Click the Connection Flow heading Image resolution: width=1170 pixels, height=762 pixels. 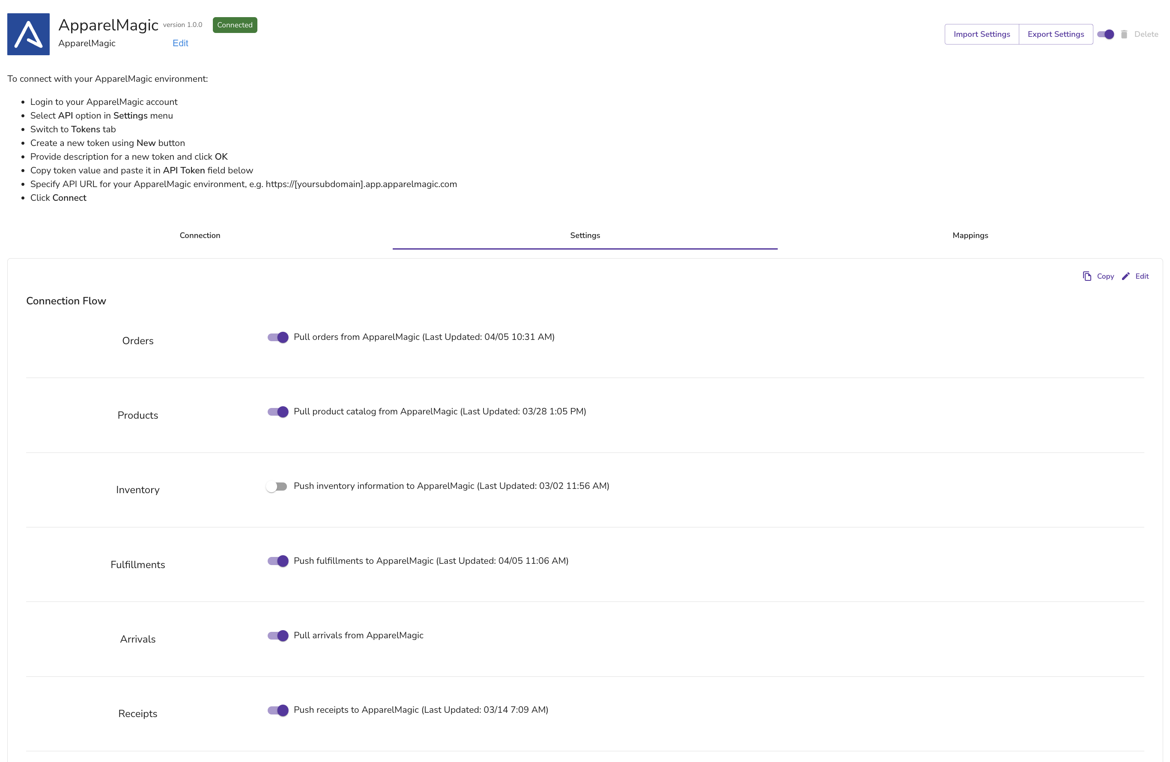click(66, 301)
